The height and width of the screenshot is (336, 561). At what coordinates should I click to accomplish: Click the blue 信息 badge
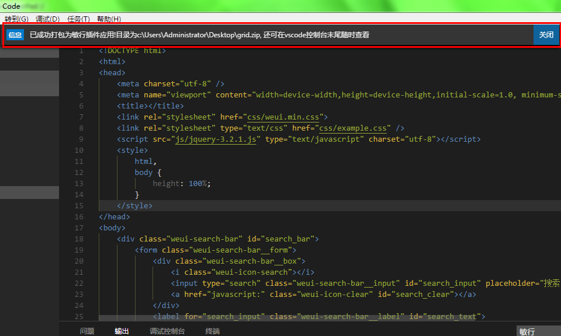15,34
